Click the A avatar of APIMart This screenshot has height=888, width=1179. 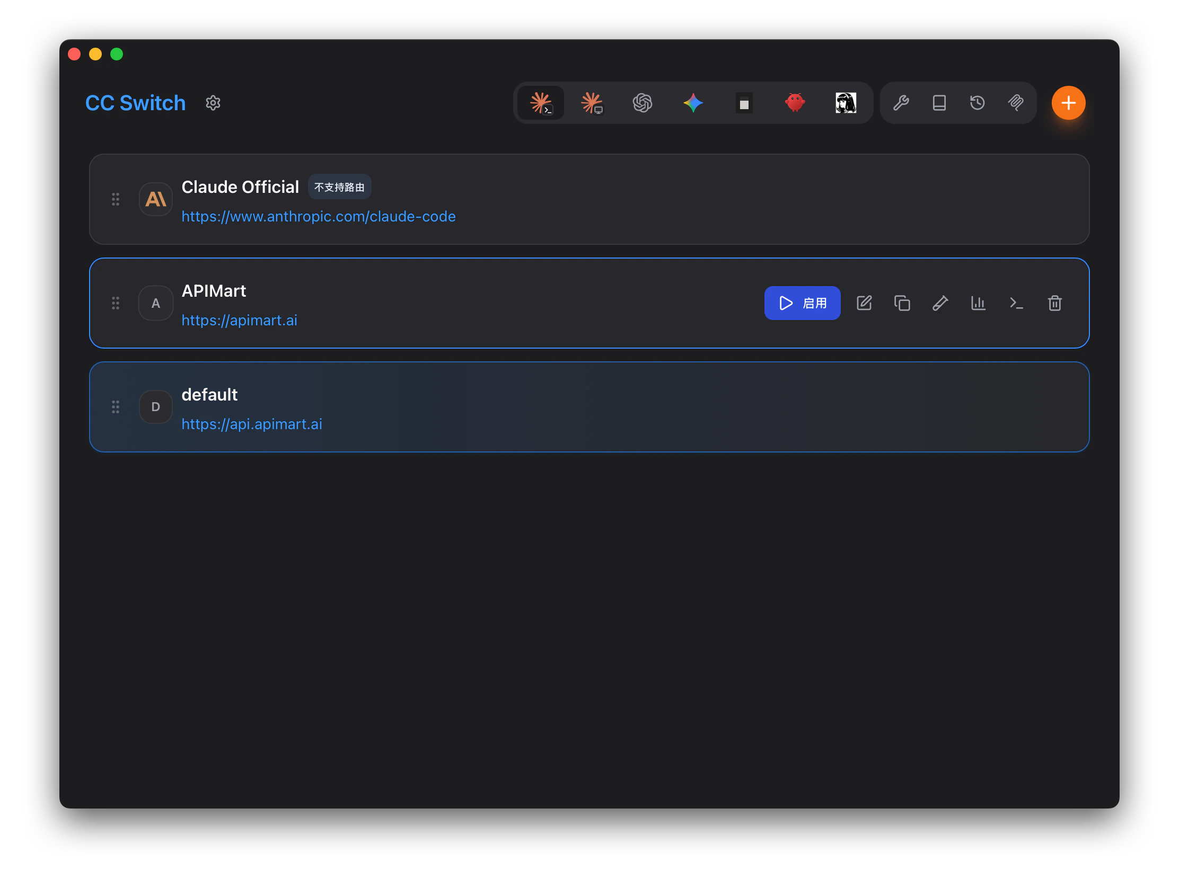pyautogui.click(x=156, y=303)
